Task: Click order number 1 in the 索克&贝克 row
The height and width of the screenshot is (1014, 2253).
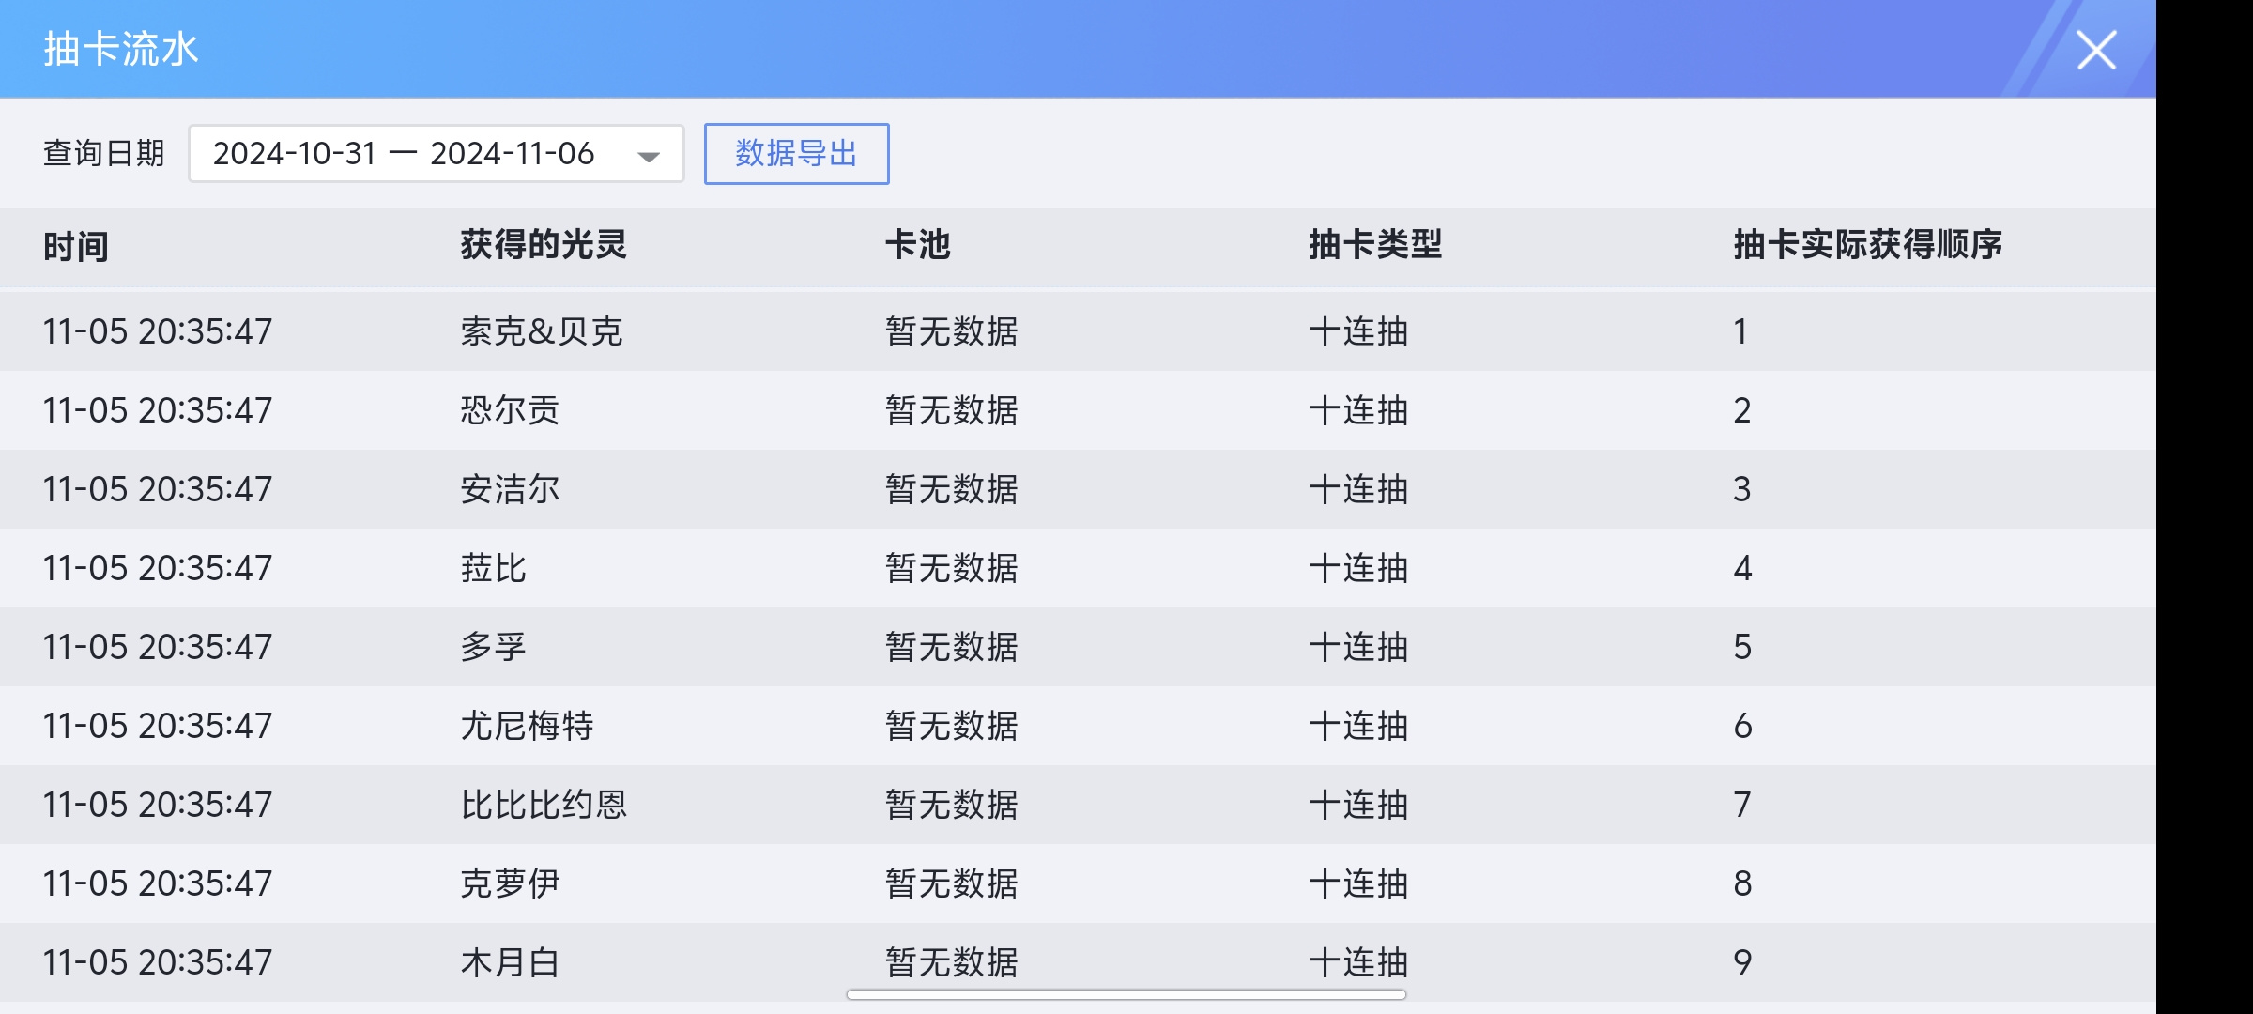Action: (x=1740, y=331)
